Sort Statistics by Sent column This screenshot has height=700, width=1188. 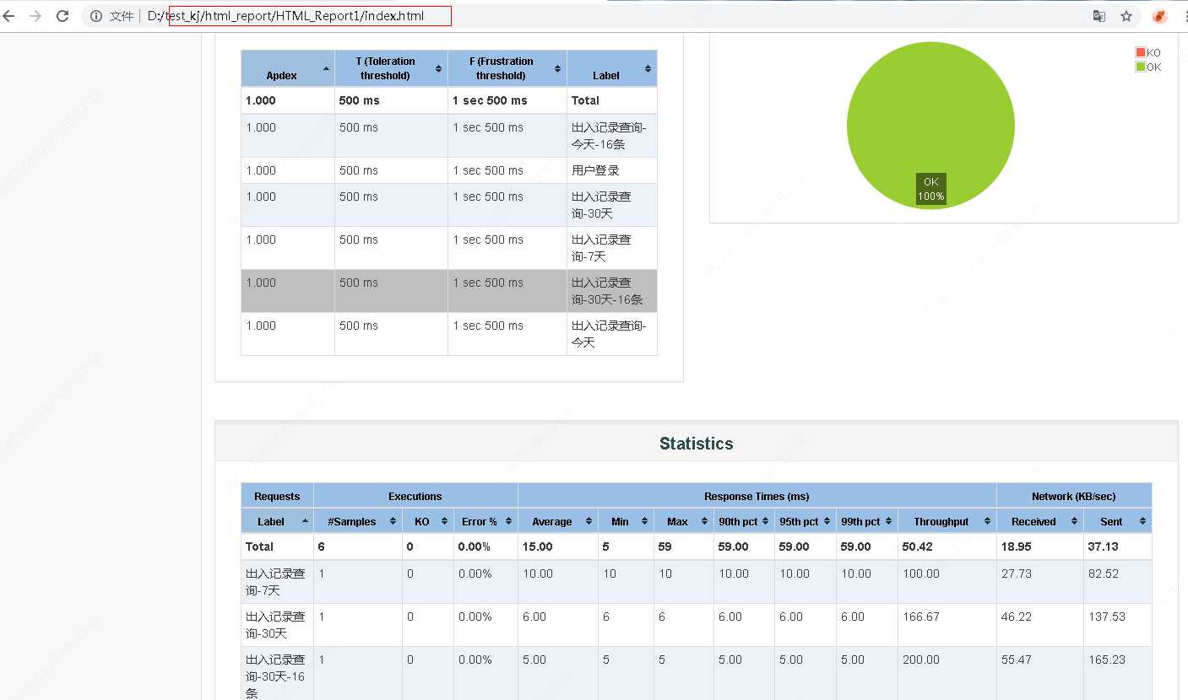(1118, 521)
